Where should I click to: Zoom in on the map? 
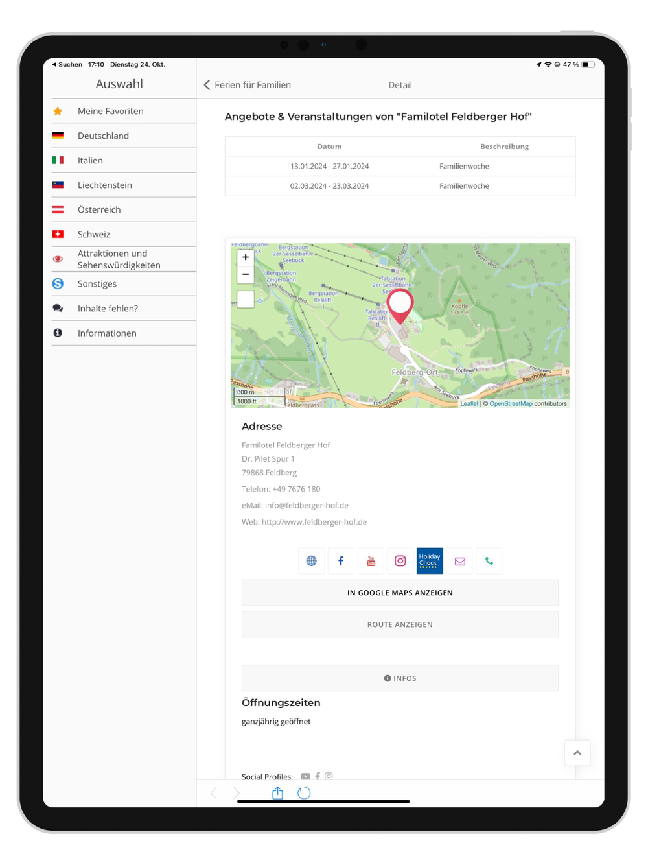point(246,257)
